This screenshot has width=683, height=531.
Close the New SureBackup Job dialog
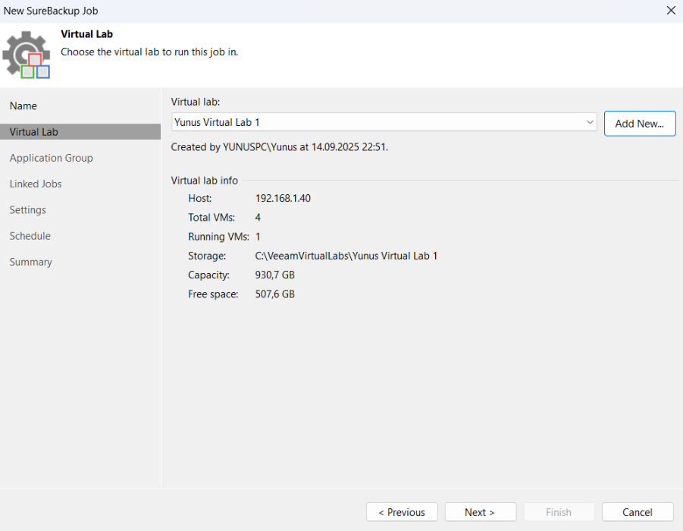tap(670, 11)
